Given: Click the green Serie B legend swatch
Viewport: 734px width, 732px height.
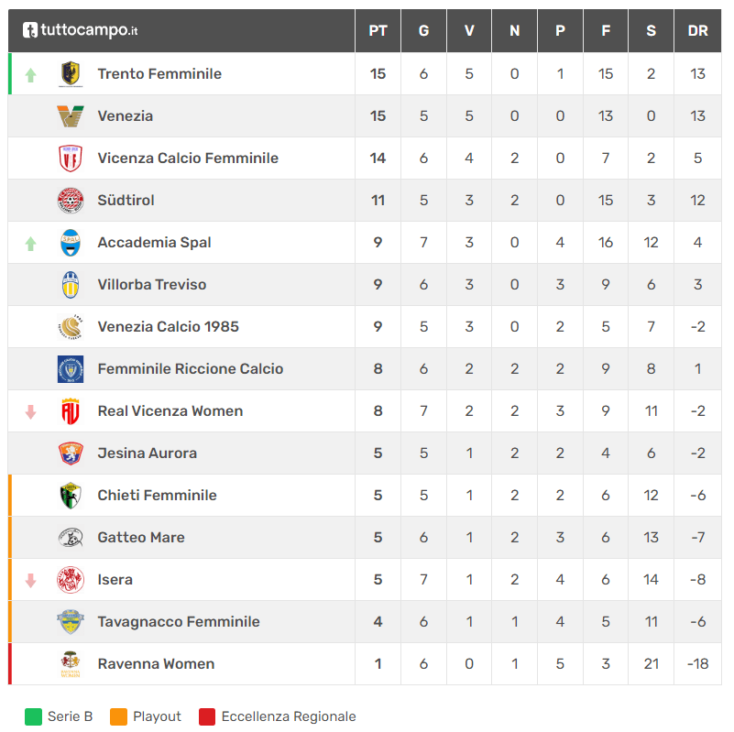Looking at the screenshot, I should [x=33, y=716].
